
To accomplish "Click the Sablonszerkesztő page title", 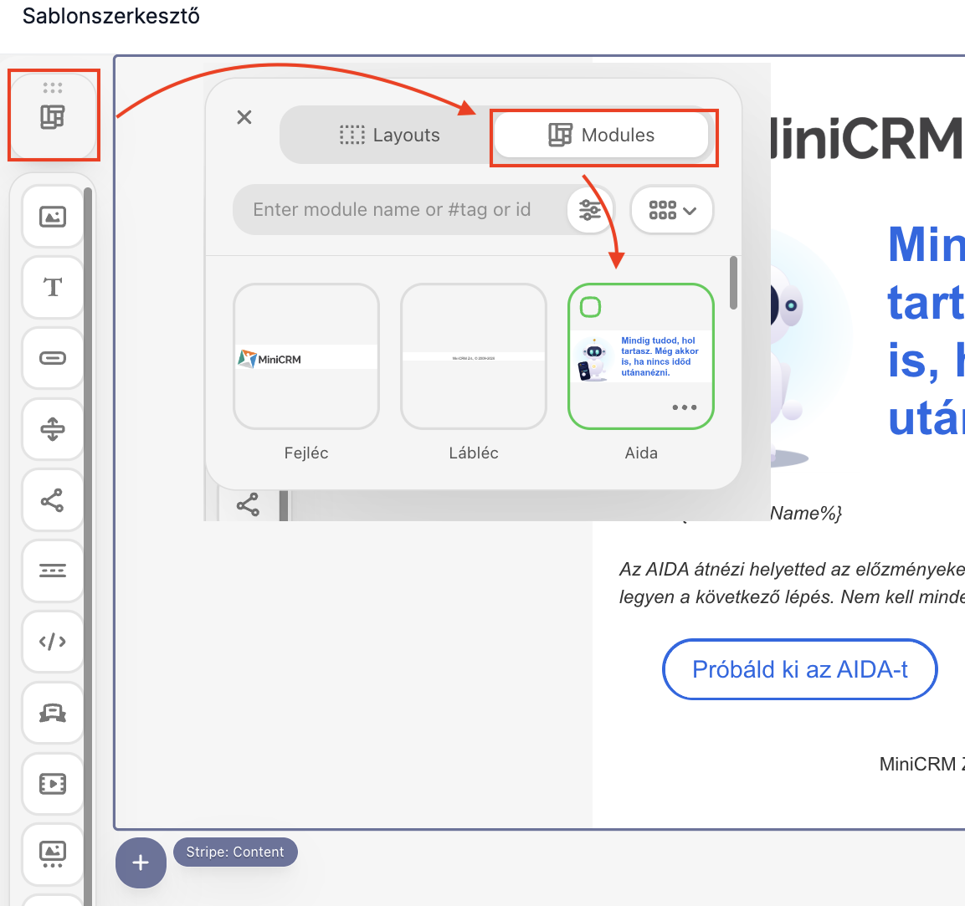I will [110, 16].
